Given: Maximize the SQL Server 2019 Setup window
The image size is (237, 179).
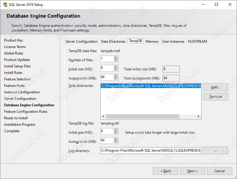Looking at the screenshot, I should (x=216, y=4).
